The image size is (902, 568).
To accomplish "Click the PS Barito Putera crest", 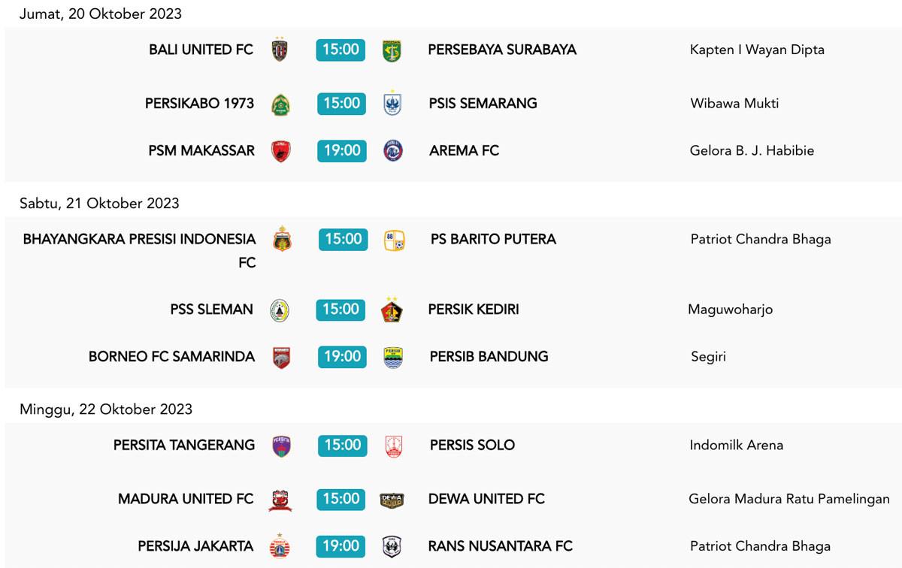I will pos(395,240).
